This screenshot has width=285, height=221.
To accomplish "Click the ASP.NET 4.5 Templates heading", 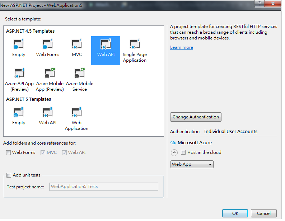I will click(x=30, y=31).
